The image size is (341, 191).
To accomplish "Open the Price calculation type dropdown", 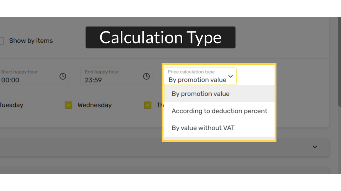I will [x=200, y=76].
